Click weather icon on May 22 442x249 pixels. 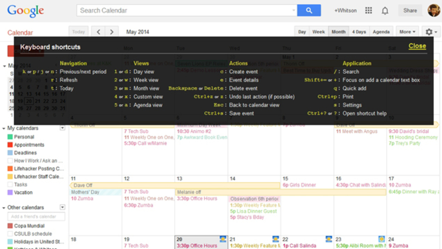(x=329, y=239)
